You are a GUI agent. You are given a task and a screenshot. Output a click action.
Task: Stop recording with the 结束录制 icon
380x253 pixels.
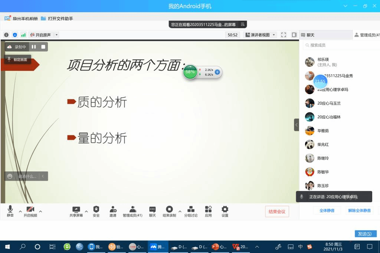pos(169,210)
